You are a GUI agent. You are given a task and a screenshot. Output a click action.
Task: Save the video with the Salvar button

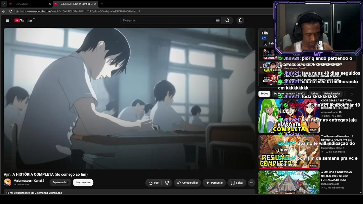pyautogui.click(x=237, y=183)
